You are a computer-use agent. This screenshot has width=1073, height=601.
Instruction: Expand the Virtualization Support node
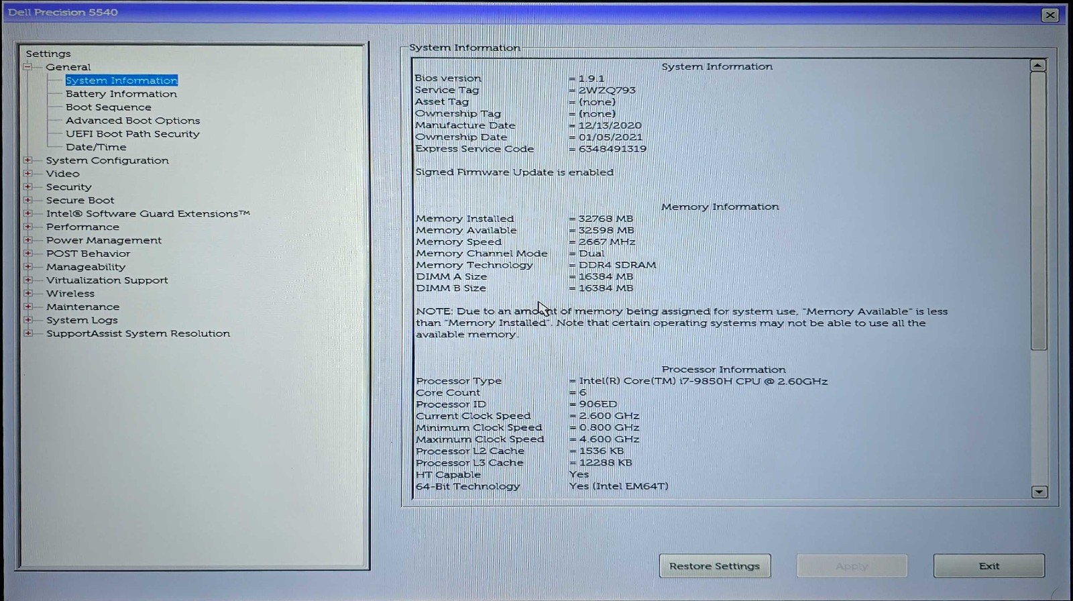(x=28, y=280)
